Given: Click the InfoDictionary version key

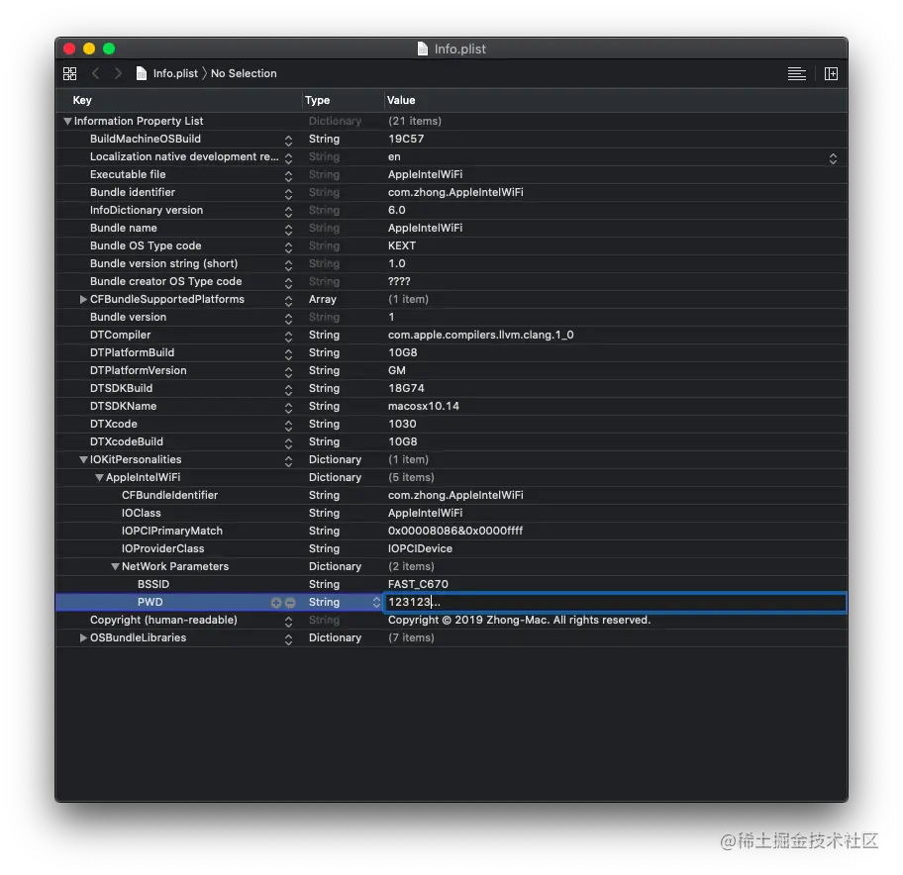Looking at the screenshot, I should pos(147,210).
